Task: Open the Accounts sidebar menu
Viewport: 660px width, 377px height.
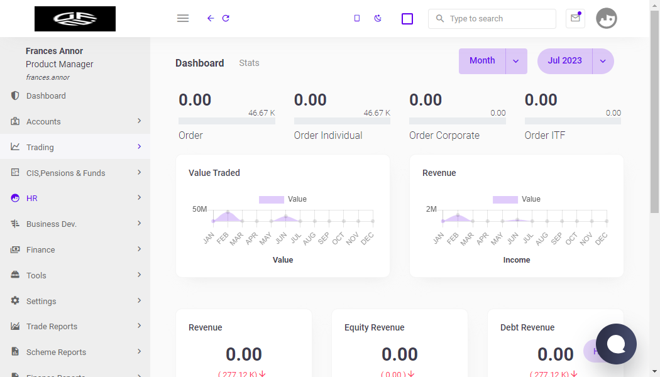Action: (x=75, y=122)
